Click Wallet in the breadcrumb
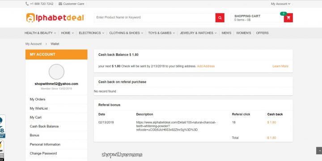This screenshot has height=161, width=322. (55, 44)
